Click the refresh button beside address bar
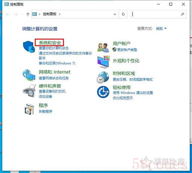This screenshot has height=173, width=192. 123,14
